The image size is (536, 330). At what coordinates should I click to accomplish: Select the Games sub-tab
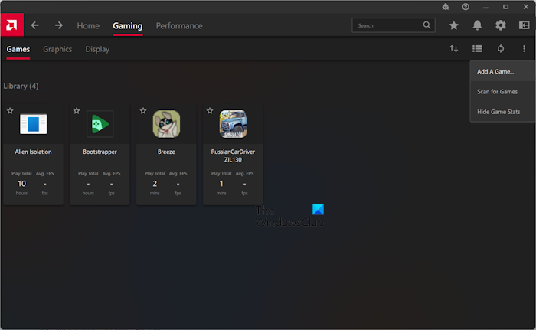[x=18, y=49]
